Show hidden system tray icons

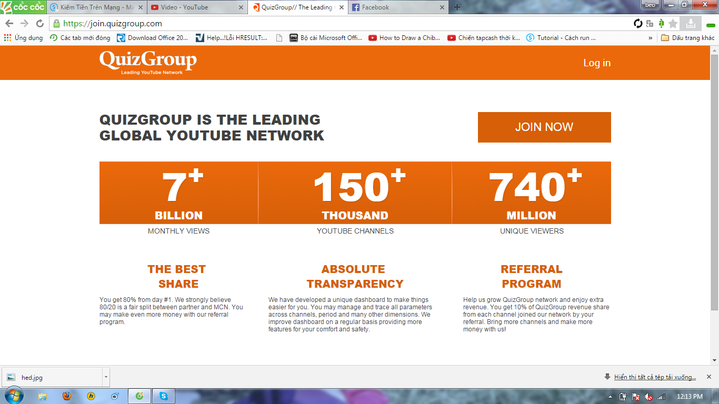611,397
